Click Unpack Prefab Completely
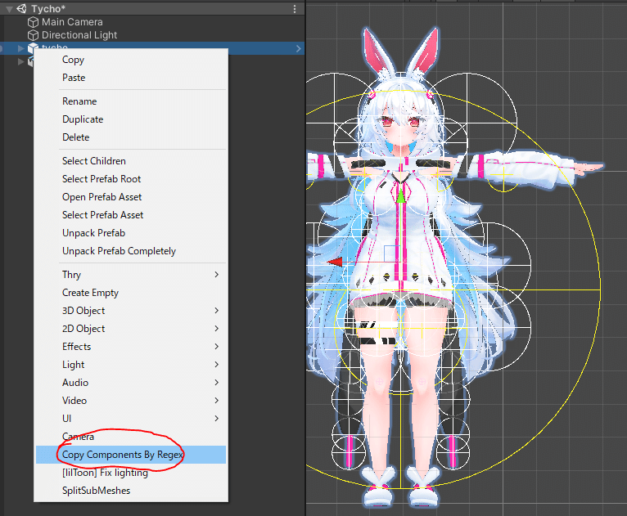This screenshot has width=627, height=516. tap(131, 251)
